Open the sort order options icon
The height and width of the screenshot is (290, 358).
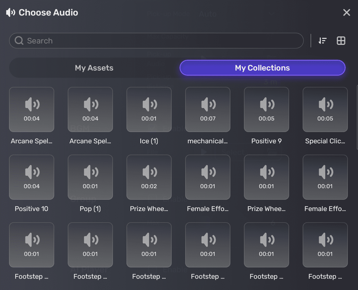[322, 41]
